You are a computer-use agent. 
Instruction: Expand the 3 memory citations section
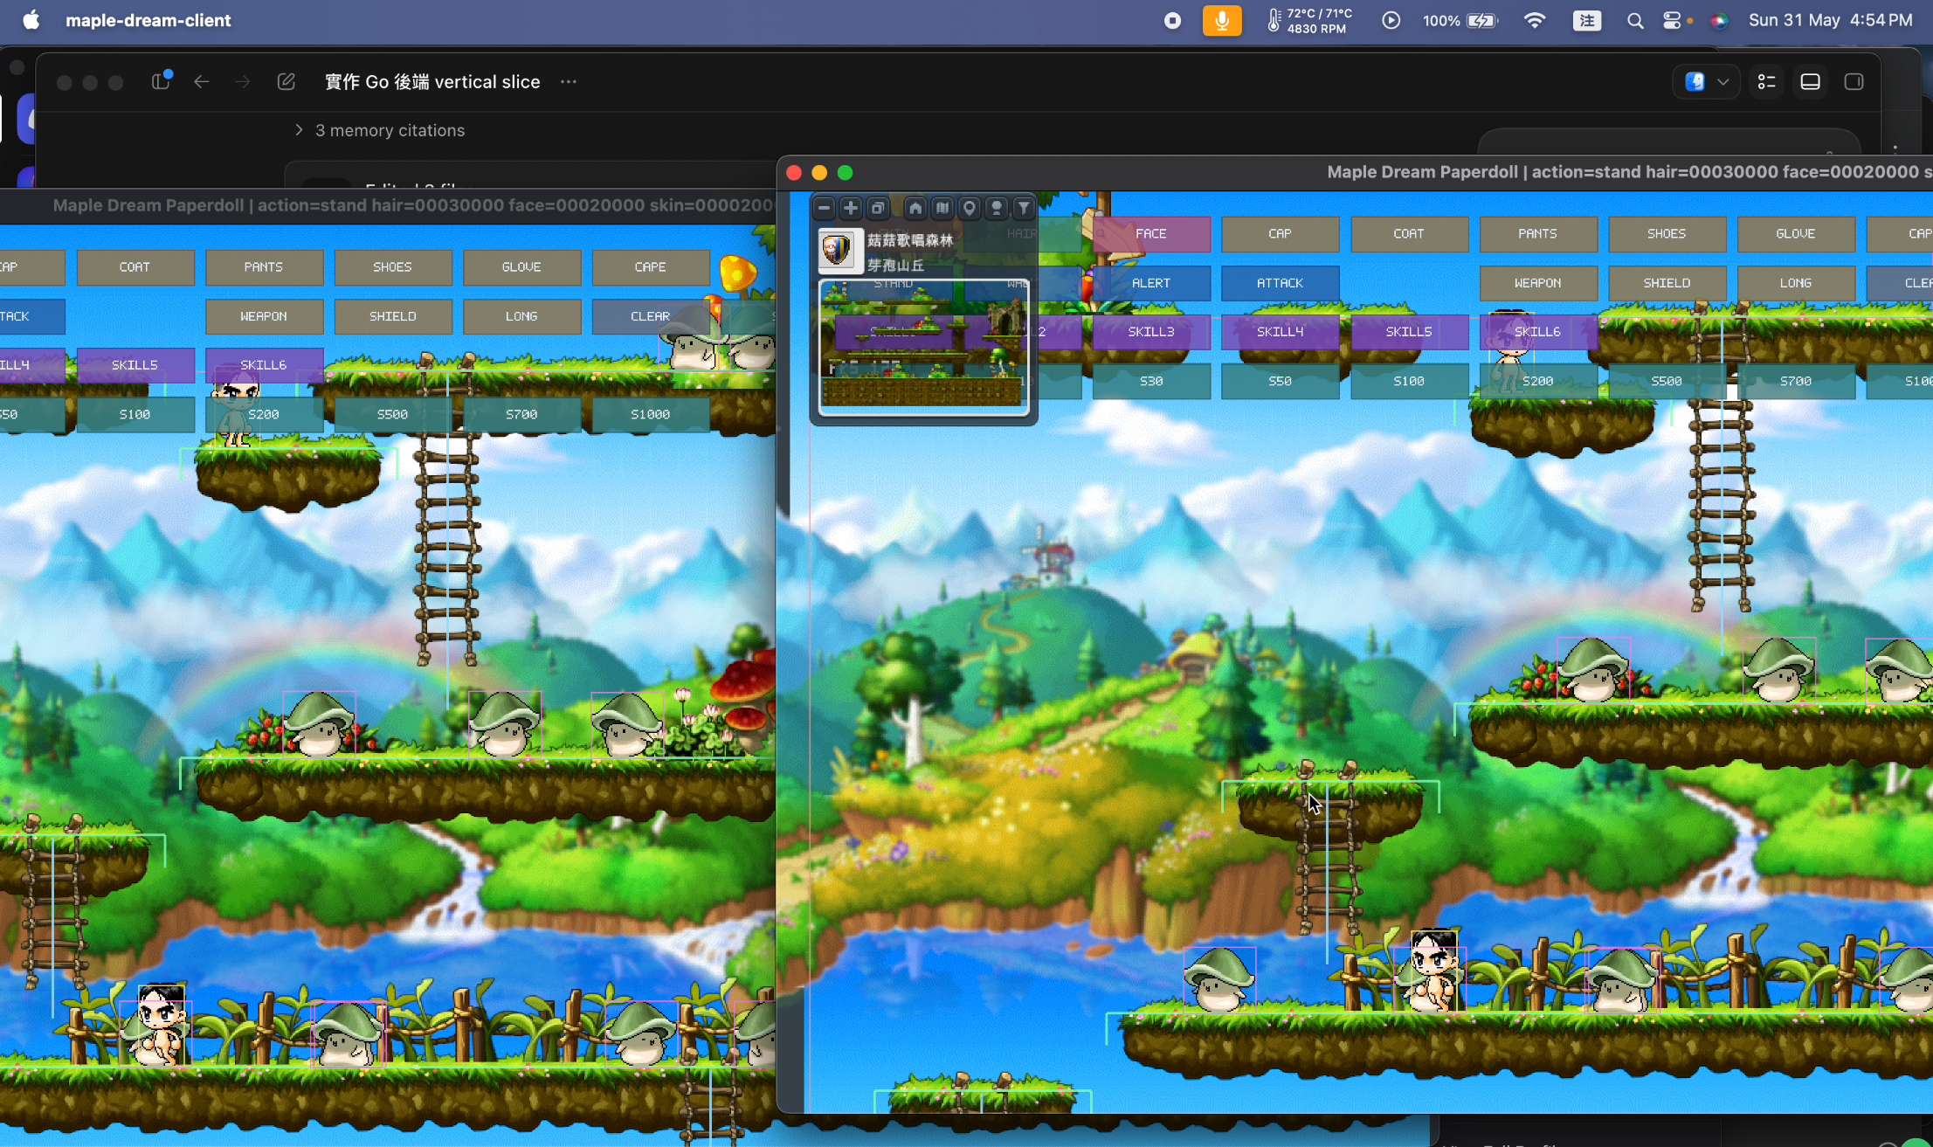pyautogui.click(x=380, y=130)
